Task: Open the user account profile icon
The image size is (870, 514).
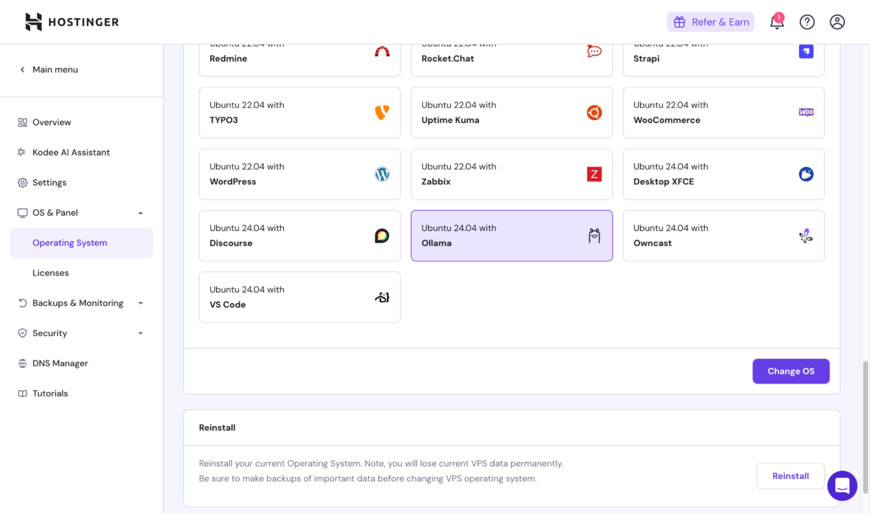Action: 837,22
